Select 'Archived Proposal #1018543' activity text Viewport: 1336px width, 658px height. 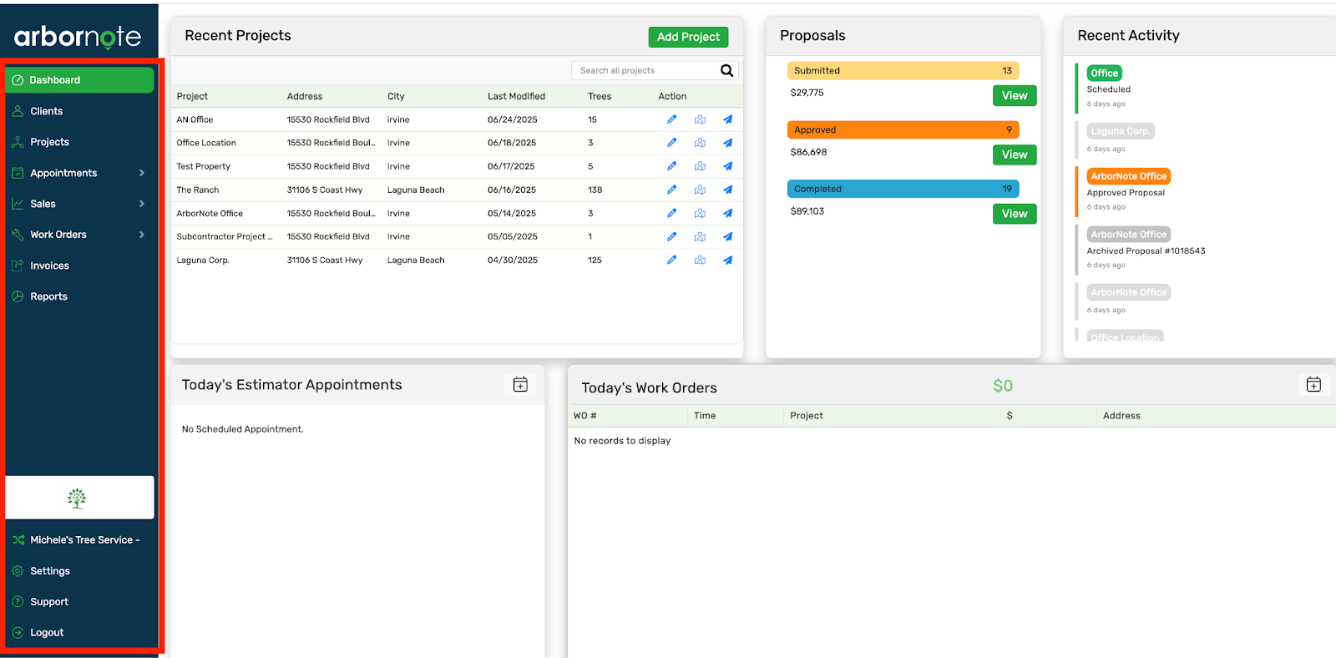[x=1146, y=251]
